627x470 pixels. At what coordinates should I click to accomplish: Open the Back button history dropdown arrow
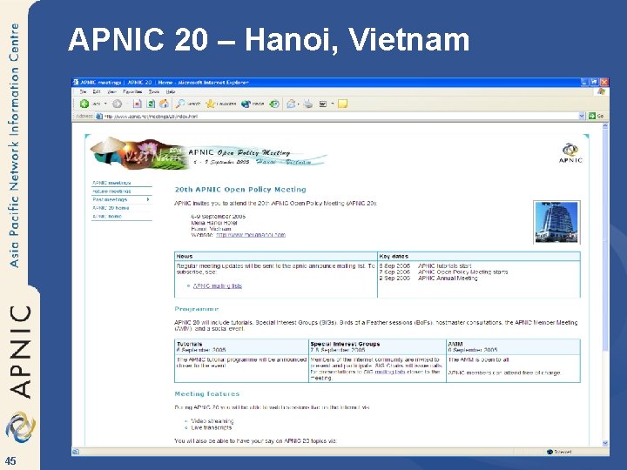[x=105, y=104]
